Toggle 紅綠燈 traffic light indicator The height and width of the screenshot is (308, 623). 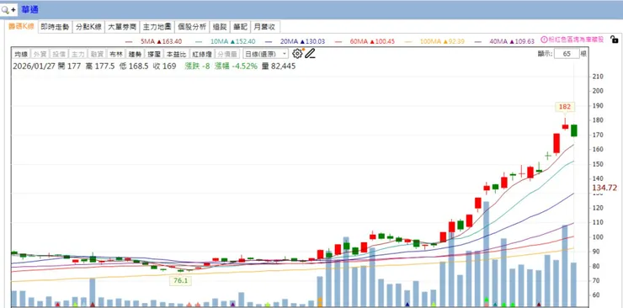click(202, 54)
